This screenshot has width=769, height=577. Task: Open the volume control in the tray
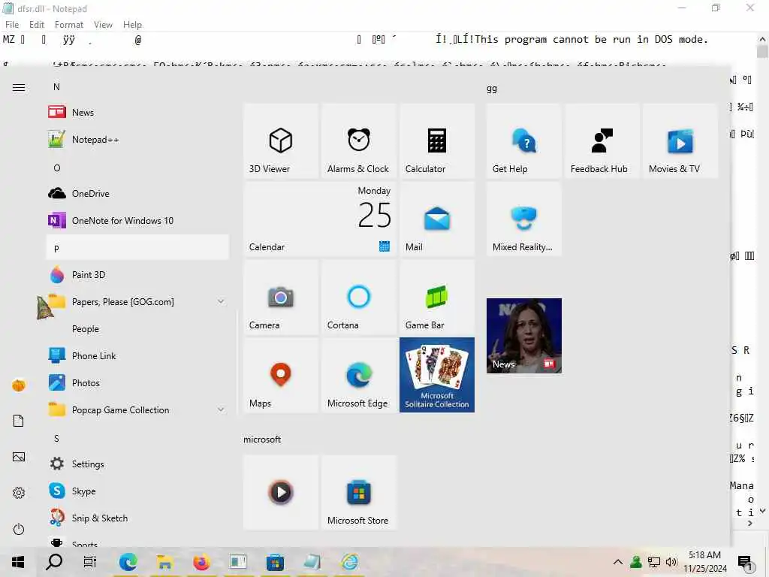[671, 562]
